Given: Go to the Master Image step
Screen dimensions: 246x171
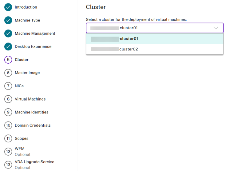Looking at the screenshot, I should pyautogui.click(x=27, y=73).
